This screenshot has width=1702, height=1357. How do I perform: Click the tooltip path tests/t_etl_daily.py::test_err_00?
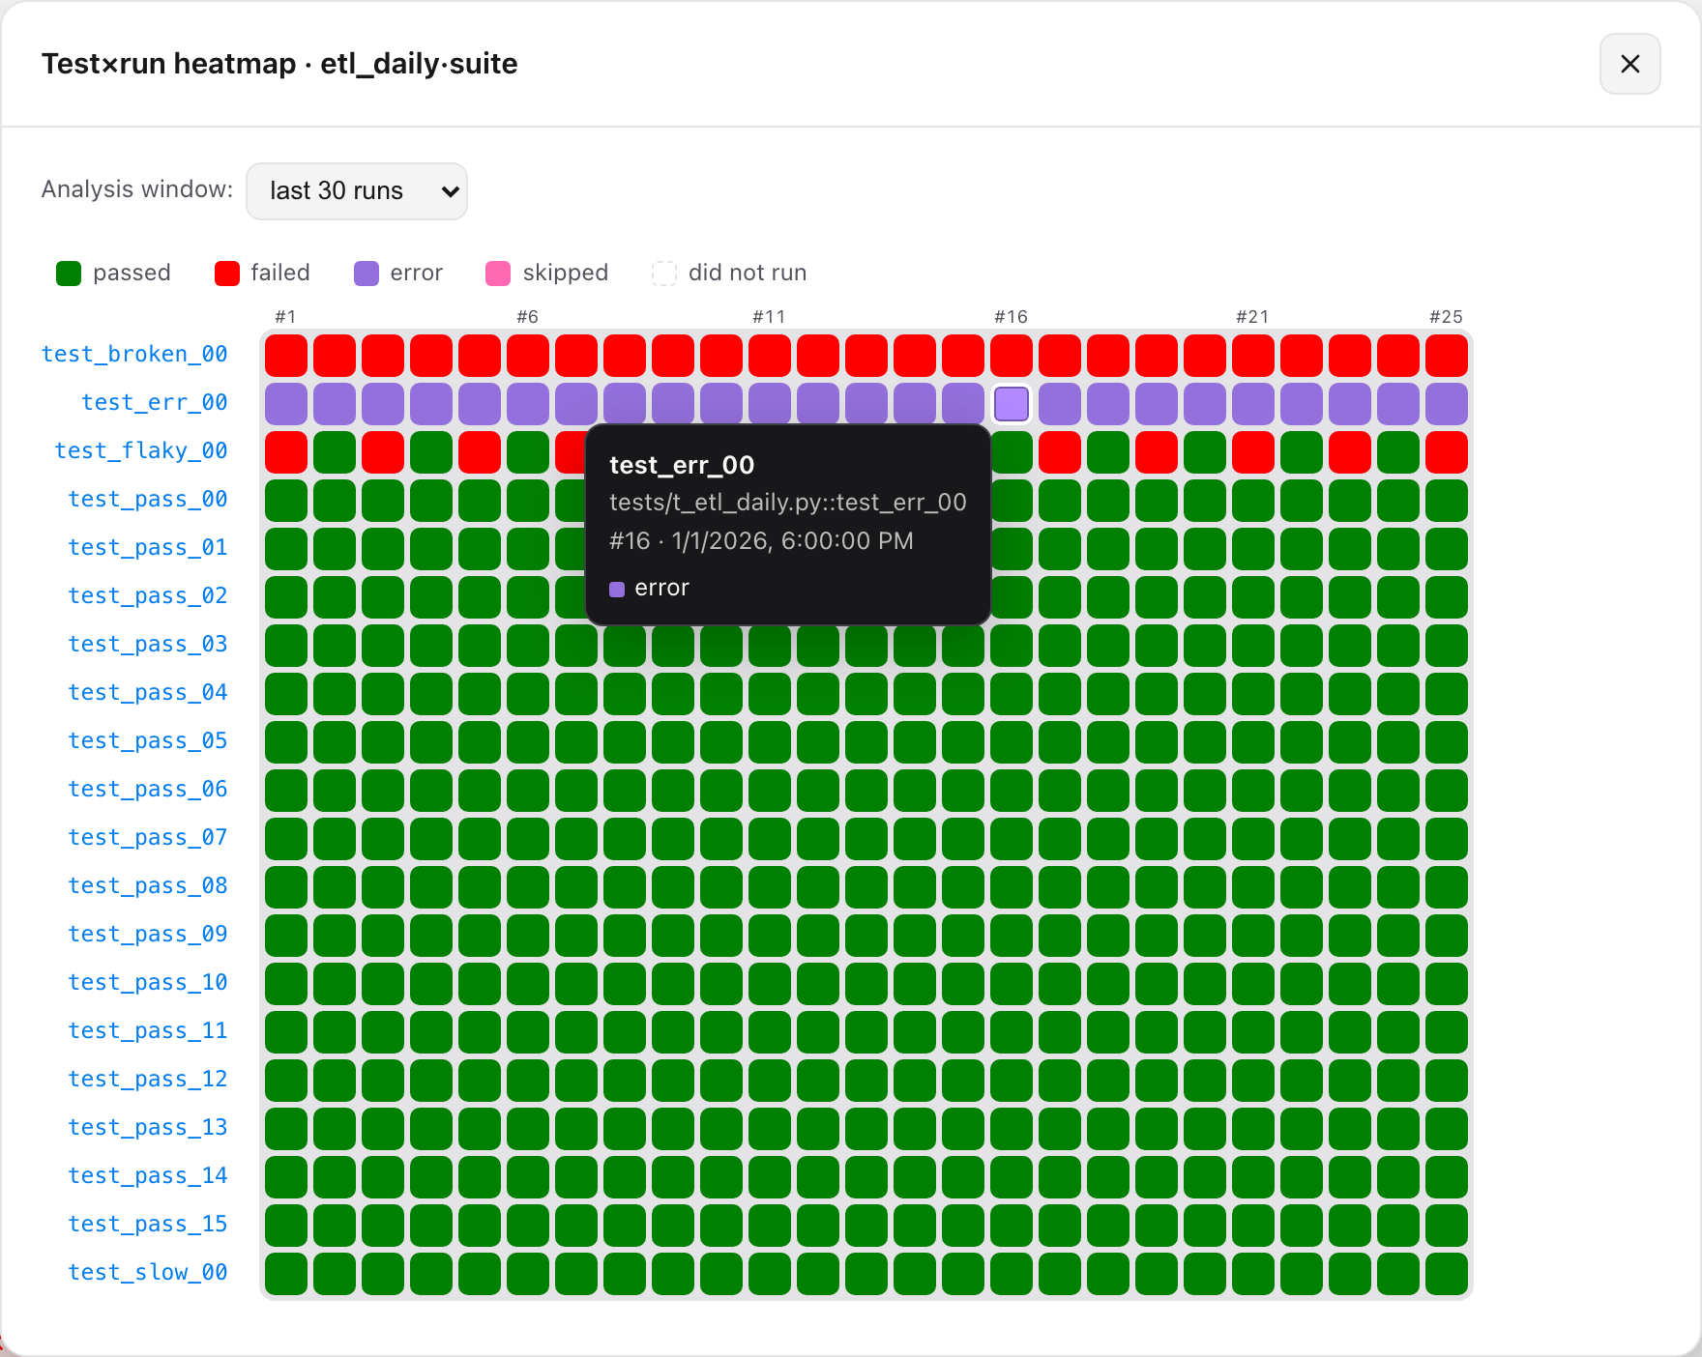(x=788, y=503)
